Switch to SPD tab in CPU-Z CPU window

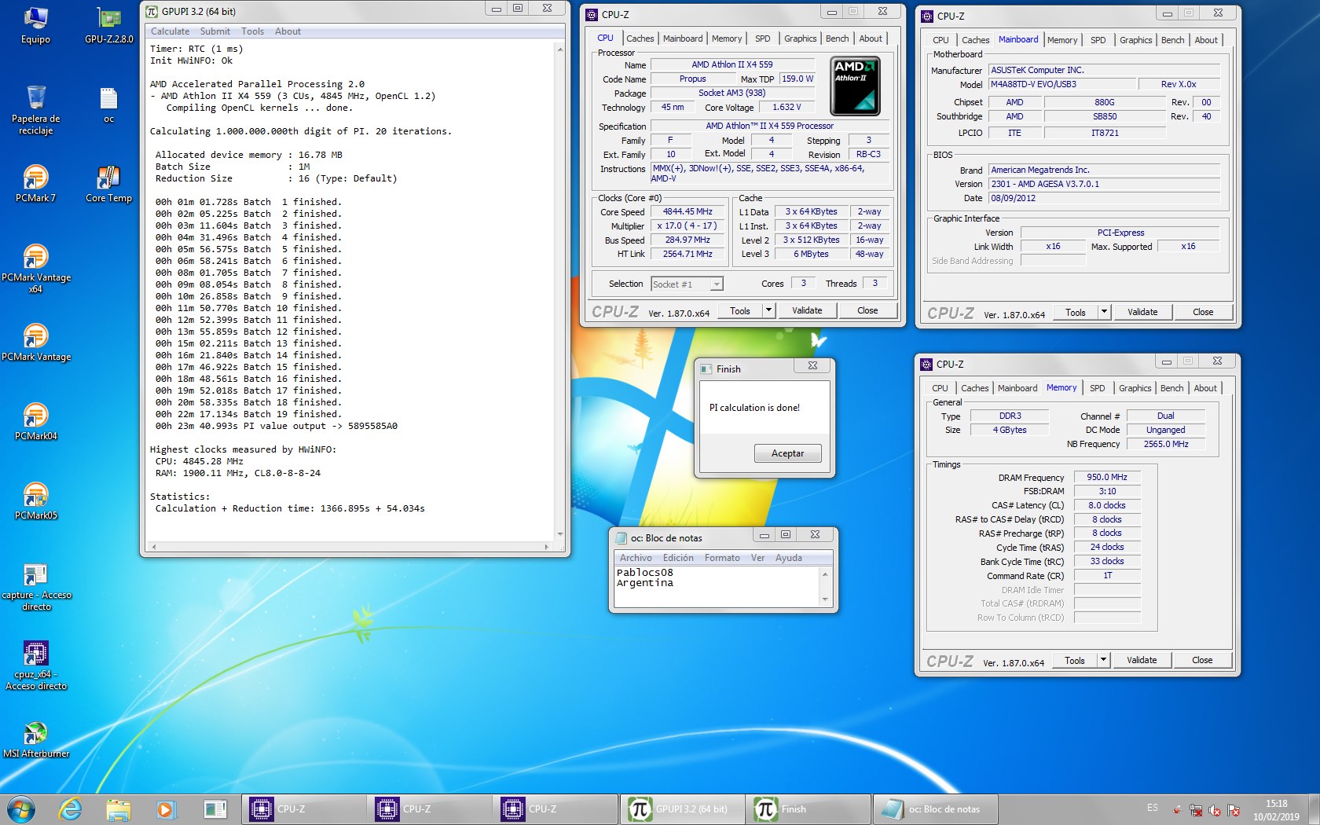tap(762, 38)
